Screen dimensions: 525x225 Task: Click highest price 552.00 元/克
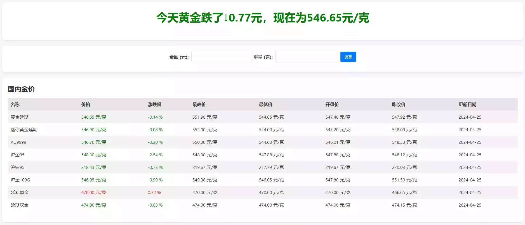click(x=205, y=130)
